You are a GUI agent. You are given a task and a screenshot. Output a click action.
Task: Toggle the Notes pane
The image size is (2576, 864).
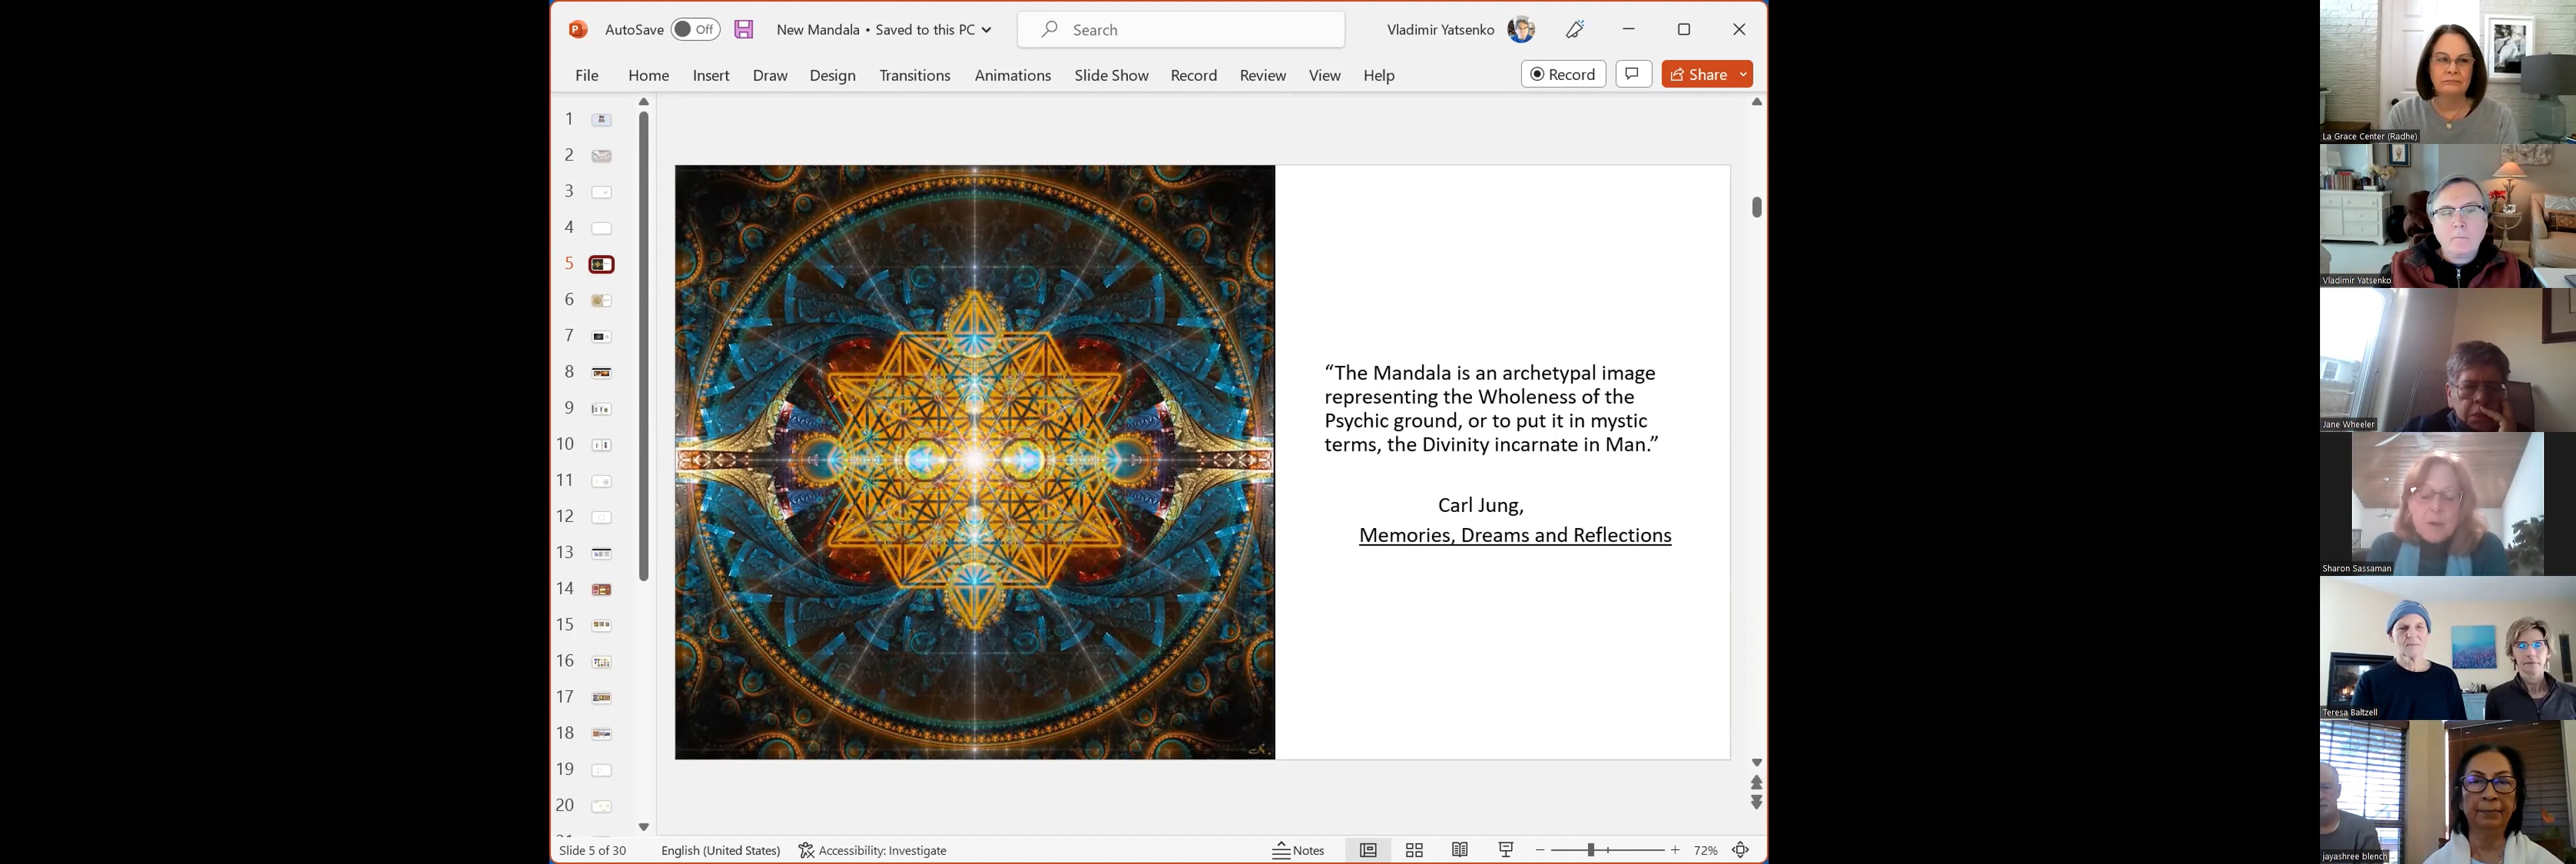tap(1299, 849)
